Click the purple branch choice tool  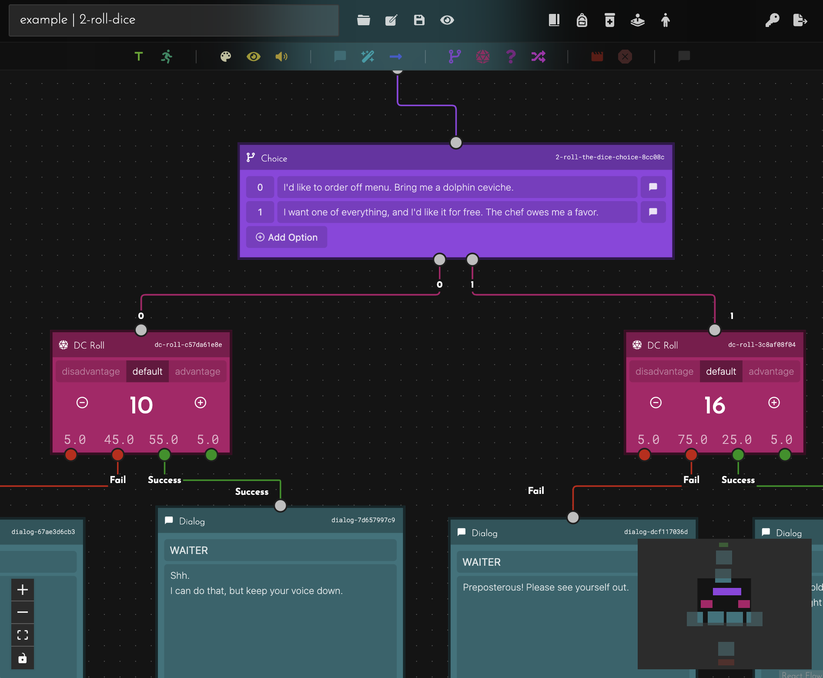pos(455,57)
